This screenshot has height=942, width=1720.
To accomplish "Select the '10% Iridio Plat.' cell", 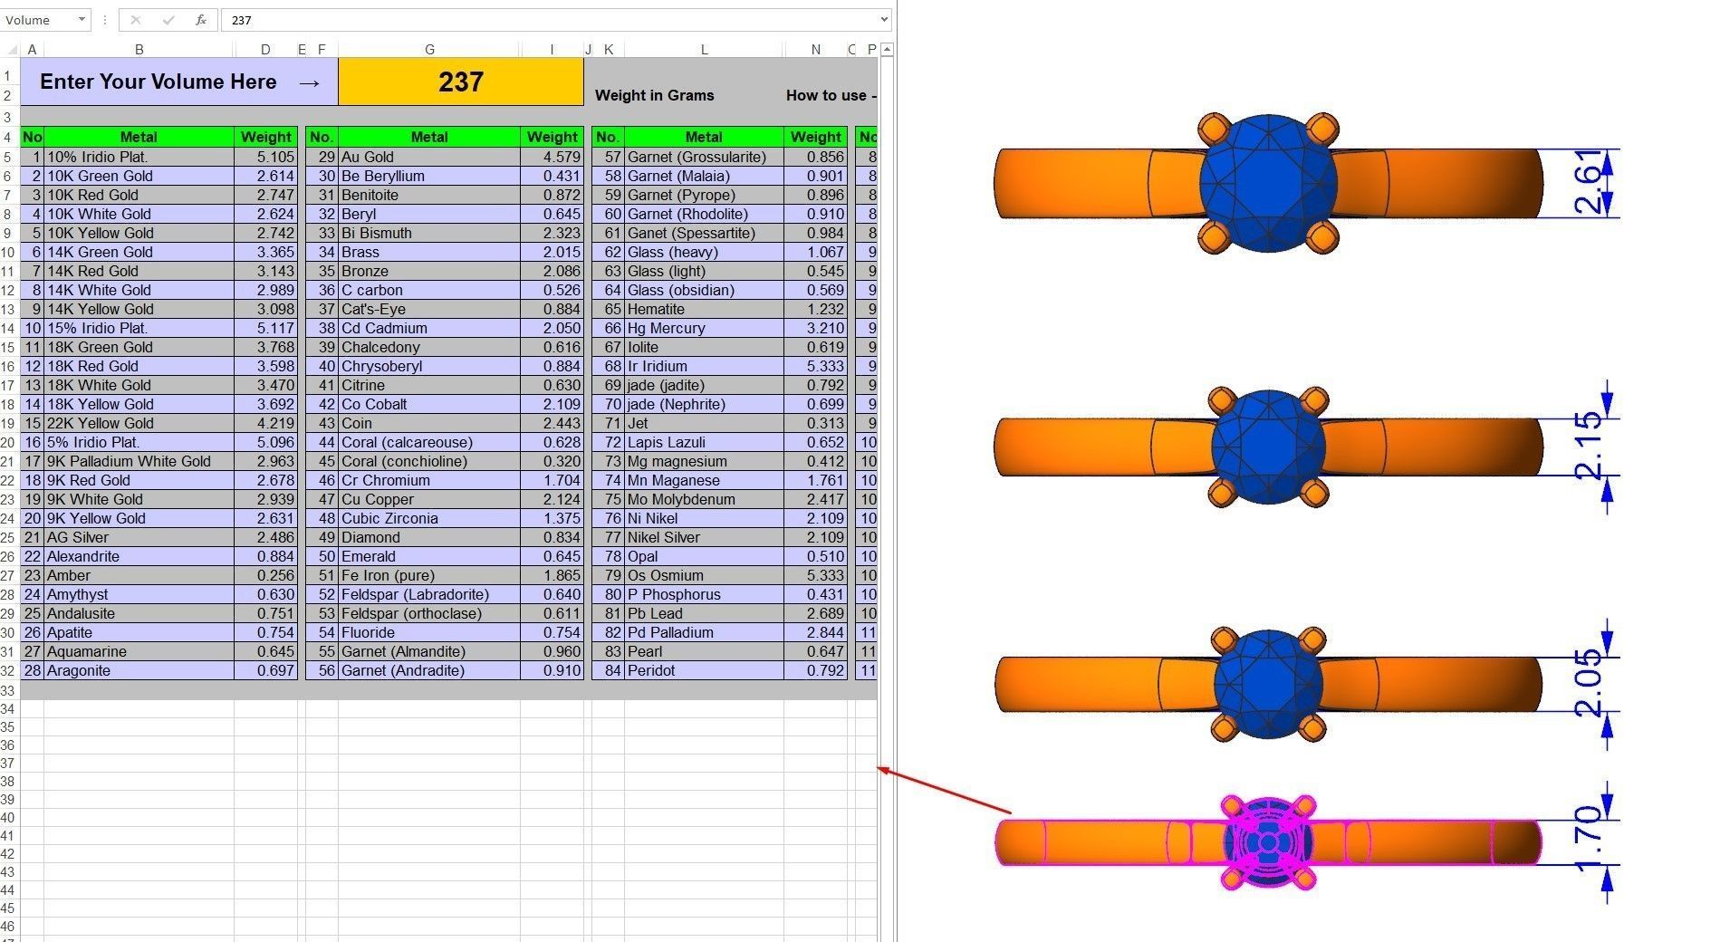I will coord(139,157).
